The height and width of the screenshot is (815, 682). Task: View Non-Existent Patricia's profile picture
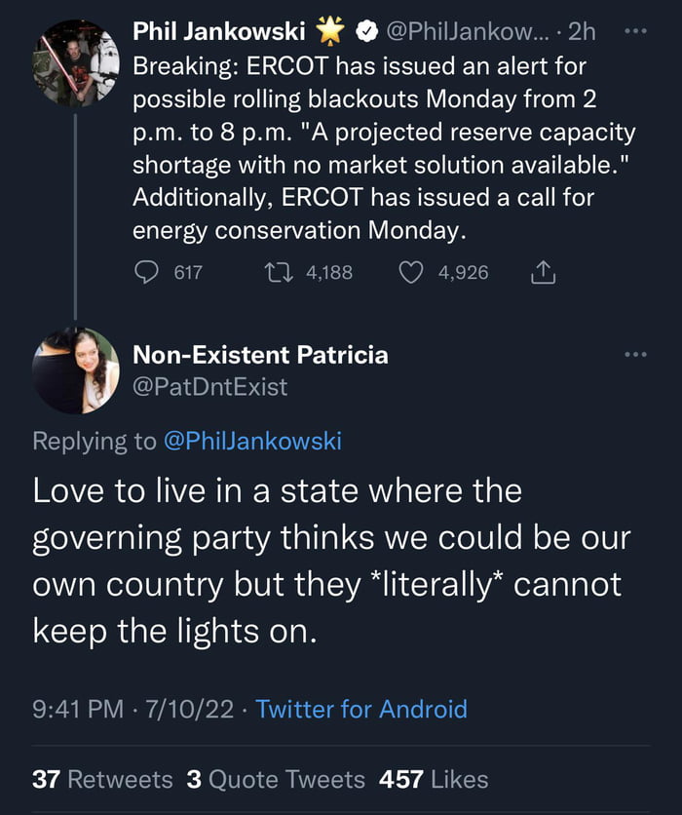(76, 370)
